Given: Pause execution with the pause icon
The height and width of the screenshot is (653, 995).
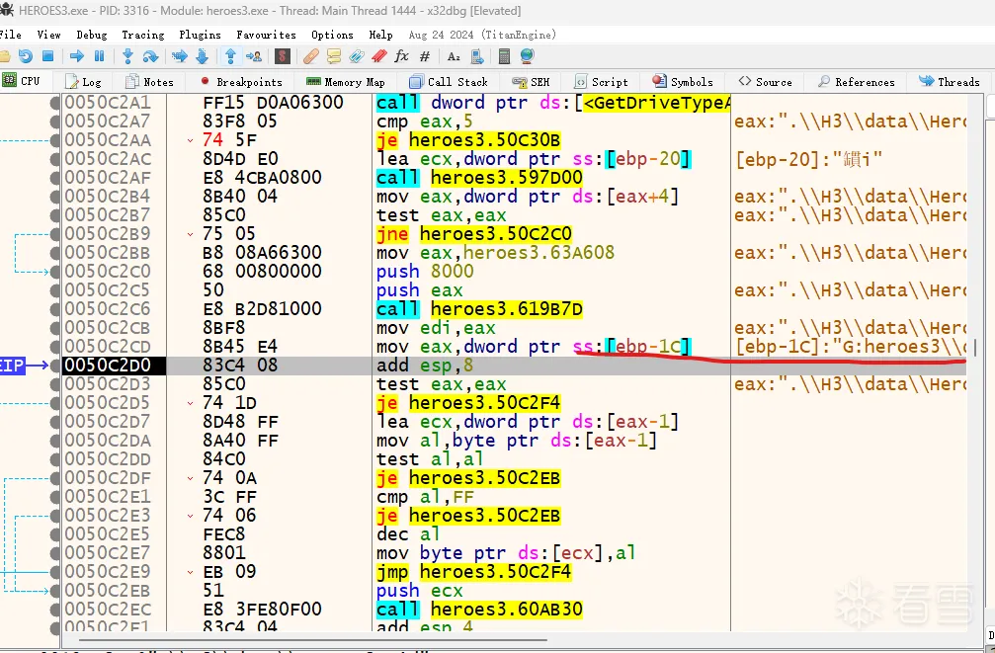Looking at the screenshot, I should (99, 56).
